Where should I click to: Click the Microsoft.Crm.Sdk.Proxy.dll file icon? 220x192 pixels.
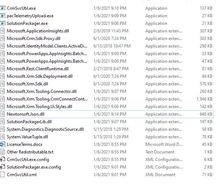[3, 39]
